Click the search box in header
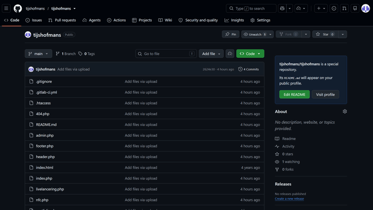Image resolution: width=373 pixels, height=210 pixels. (251, 9)
